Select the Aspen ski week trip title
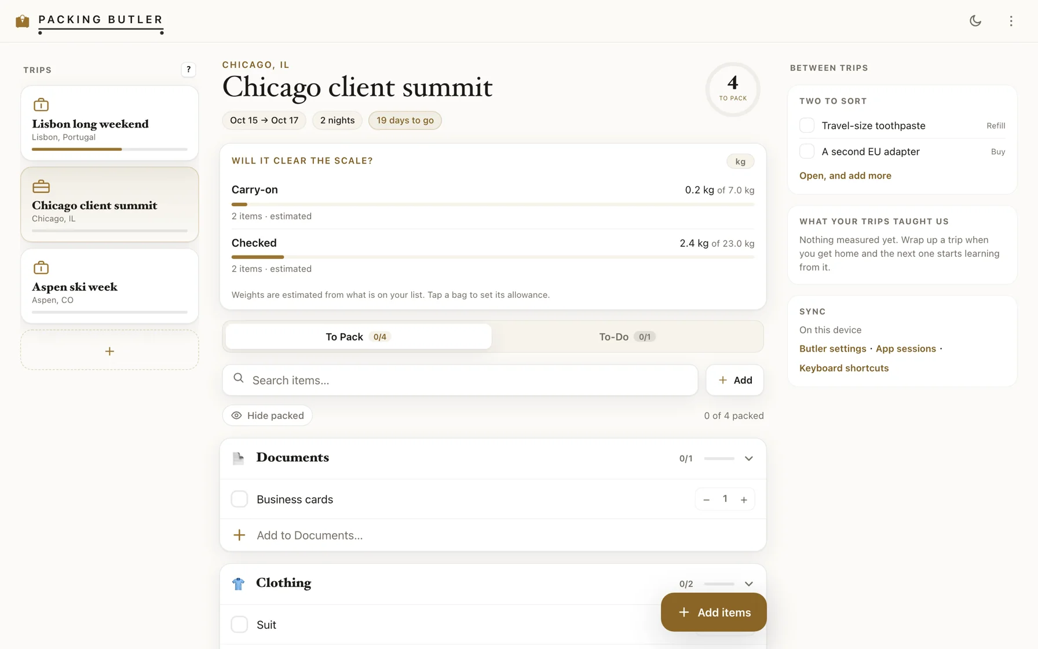1038x649 pixels. 75,287
